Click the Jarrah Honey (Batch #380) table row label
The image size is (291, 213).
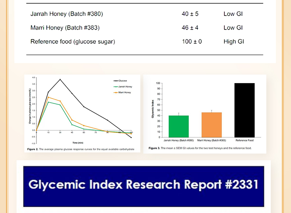[67, 14]
